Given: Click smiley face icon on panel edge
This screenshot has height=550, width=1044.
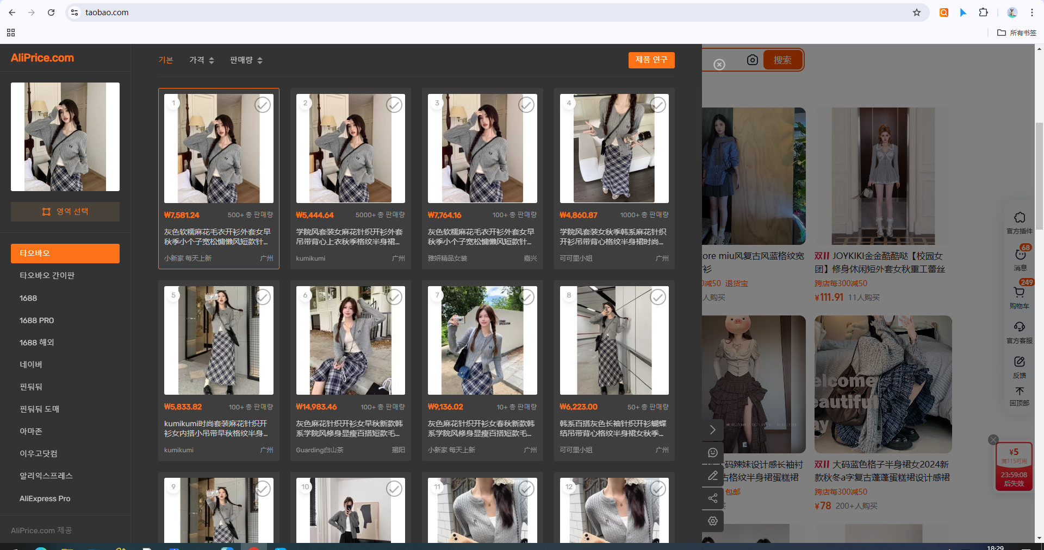Looking at the screenshot, I should pyautogui.click(x=713, y=453).
